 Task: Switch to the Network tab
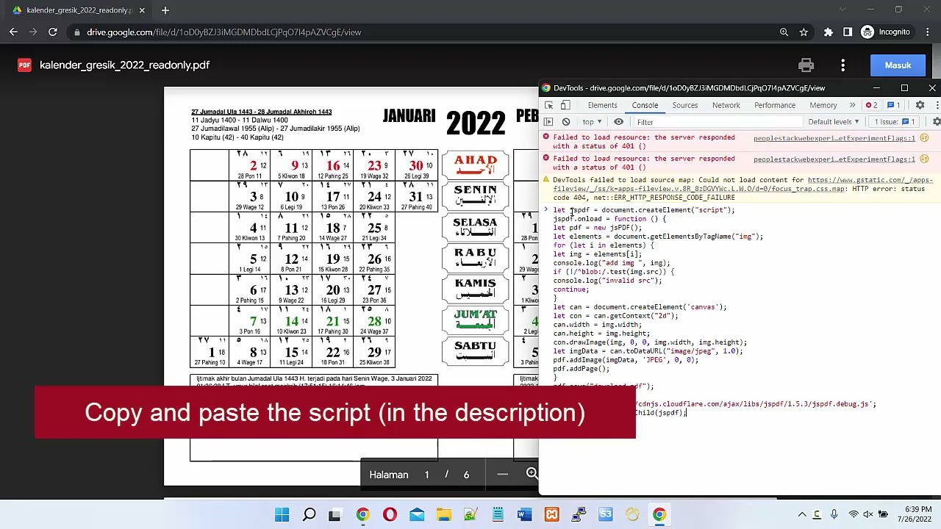coord(726,105)
